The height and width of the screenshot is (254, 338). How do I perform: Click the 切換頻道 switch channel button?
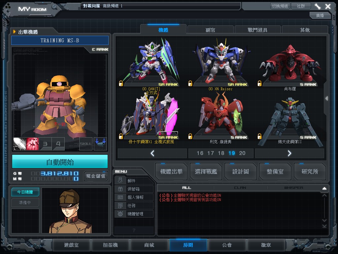pos(280,6)
